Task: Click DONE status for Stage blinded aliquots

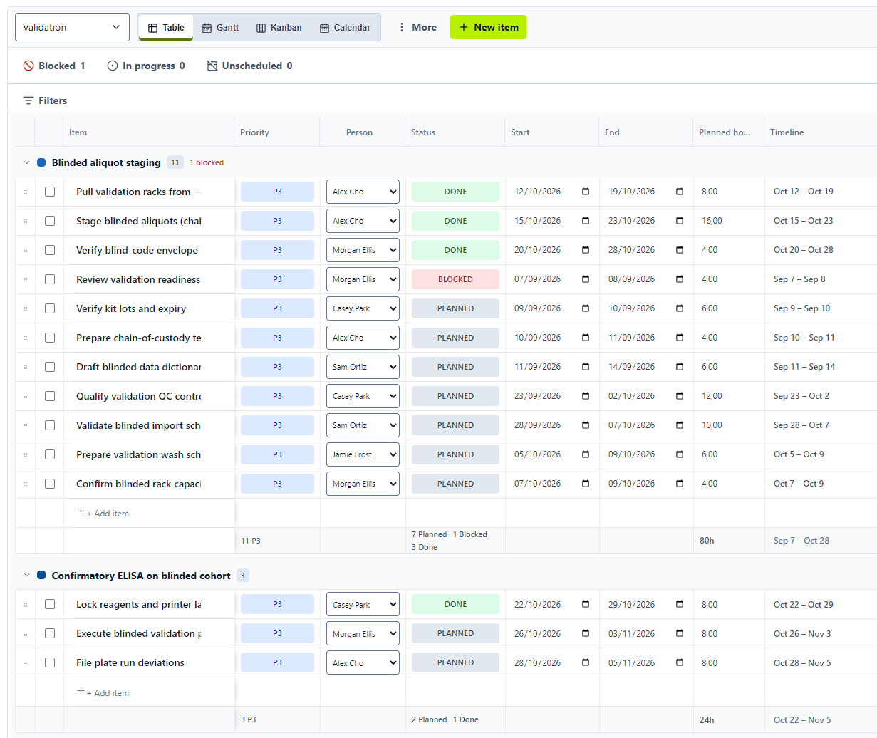Action: coord(455,221)
